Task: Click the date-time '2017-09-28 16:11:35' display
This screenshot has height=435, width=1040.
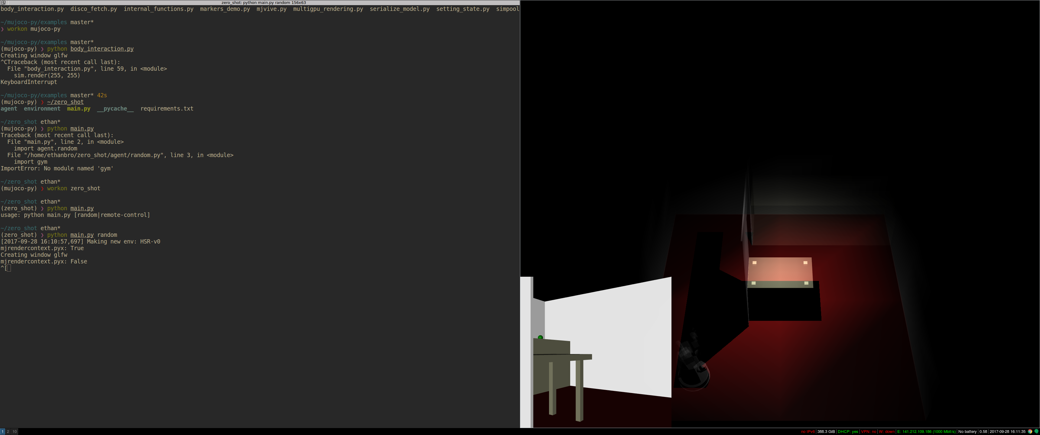Action: click(x=1007, y=431)
